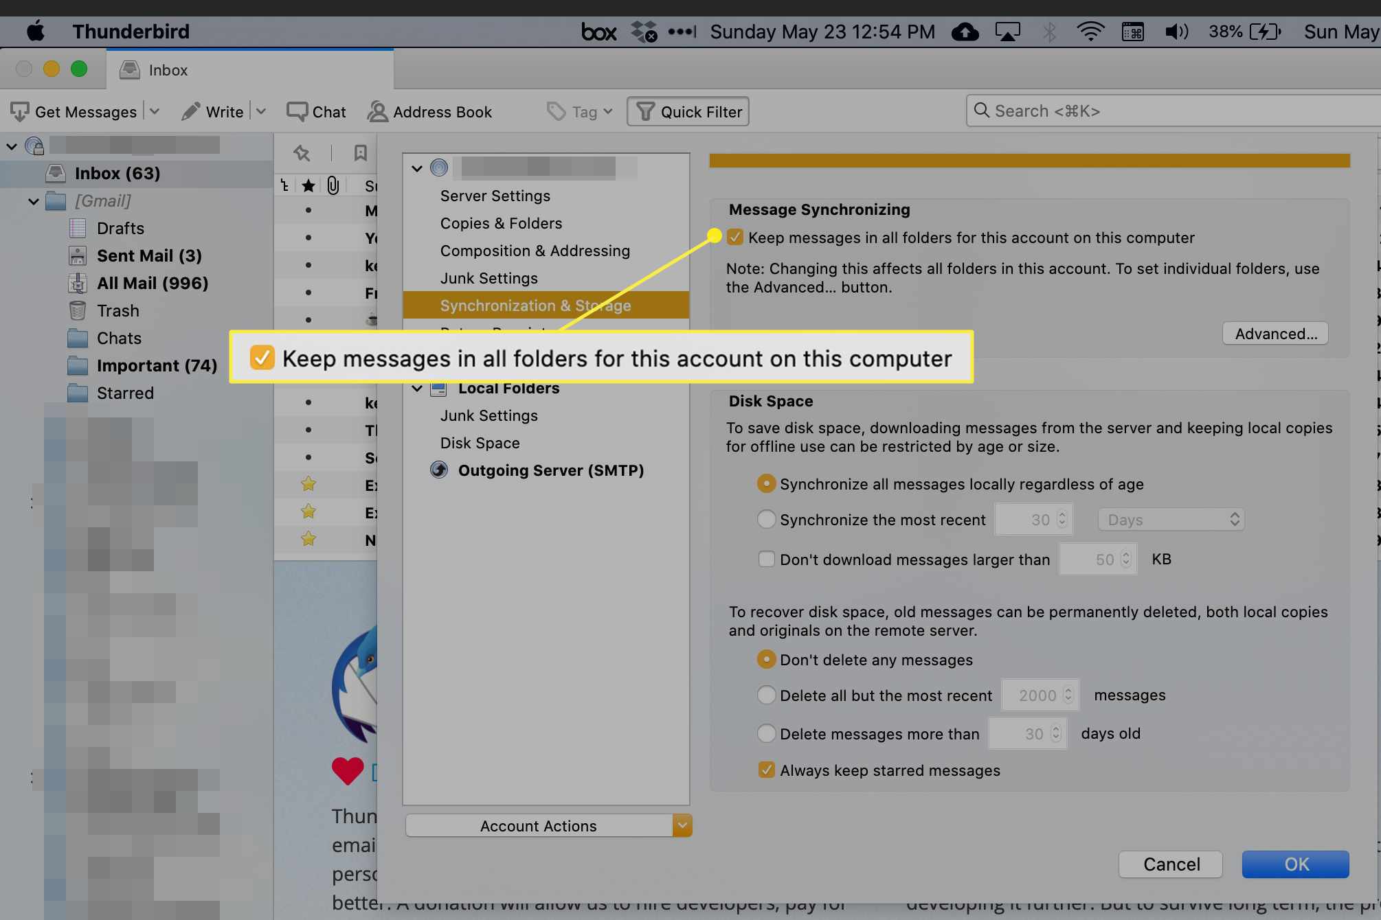Click Cancel in account settings
Image resolution: width=1381 pixels, height=920 pixels.
pyautogui.click(x=1171, y=864)
